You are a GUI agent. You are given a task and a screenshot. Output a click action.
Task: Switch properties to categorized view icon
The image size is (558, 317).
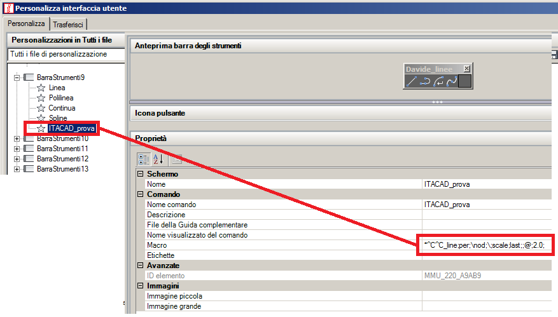click(x=144, y=159)
